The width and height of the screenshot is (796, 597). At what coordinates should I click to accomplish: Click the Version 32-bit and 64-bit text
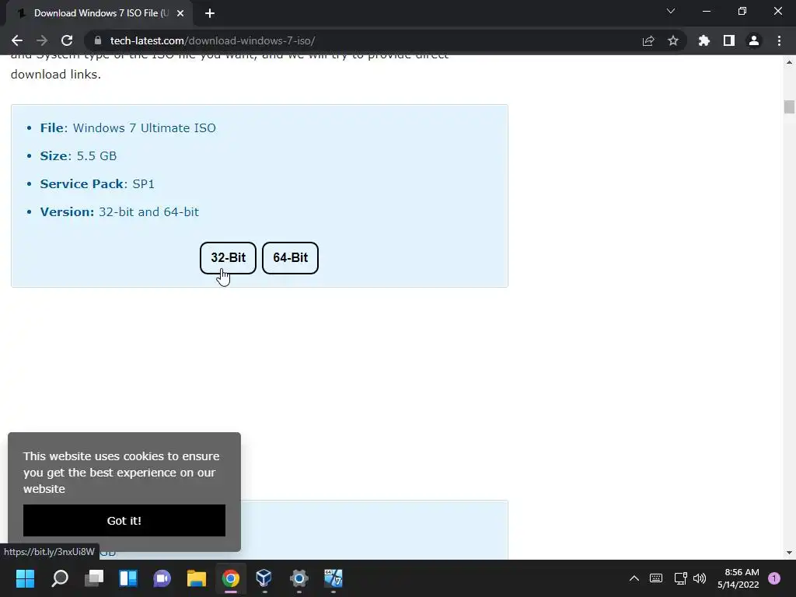[x=119, y=211]
